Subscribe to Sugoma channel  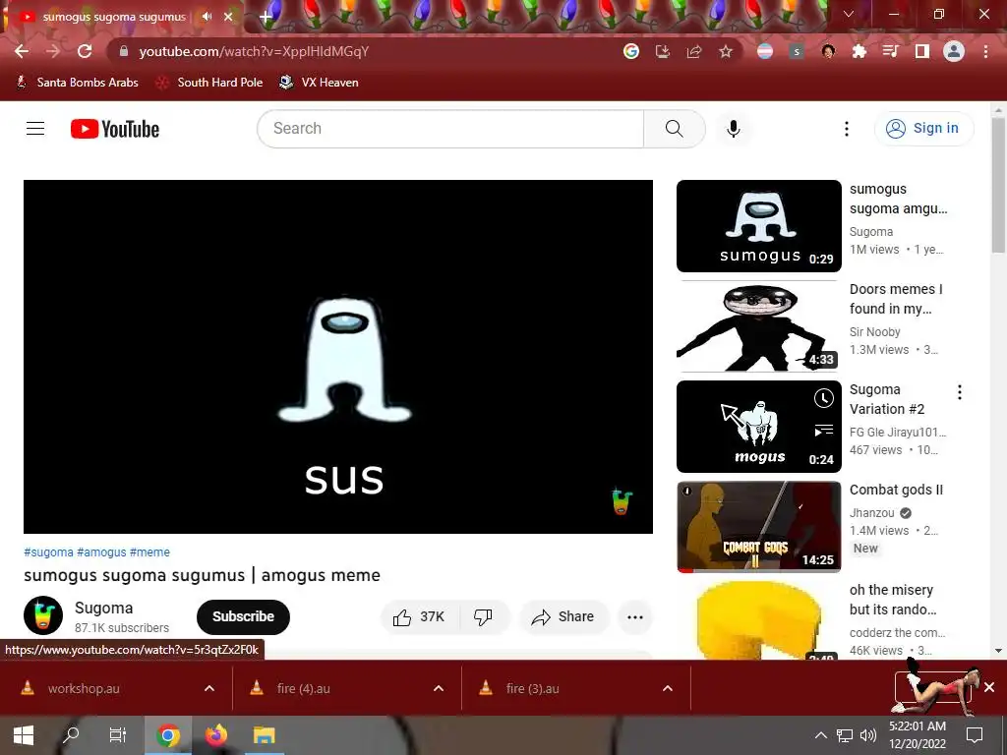point(243,616)
